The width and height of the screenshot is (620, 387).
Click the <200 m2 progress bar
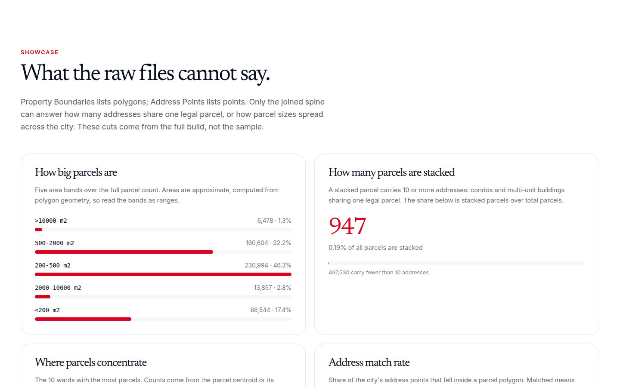(163, 319)
